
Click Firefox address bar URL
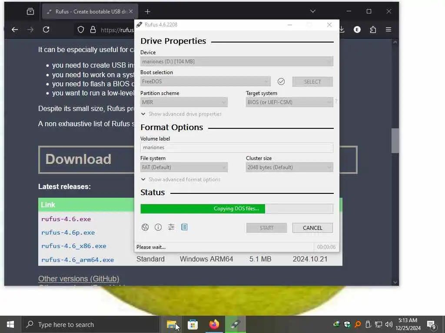point(117,30)
